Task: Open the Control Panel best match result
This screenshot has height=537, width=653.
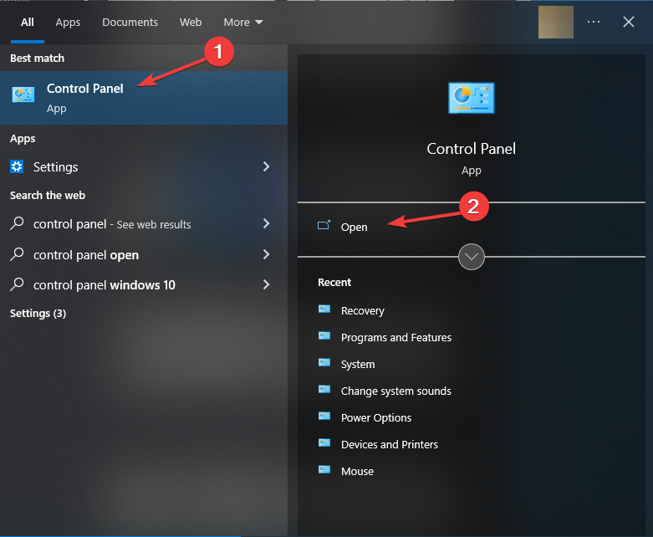Action: click(x=144, y=98)
